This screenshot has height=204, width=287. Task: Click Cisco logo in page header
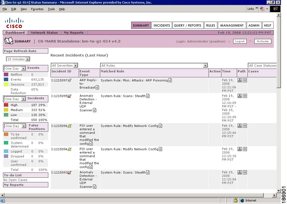[x=14, y=23]
